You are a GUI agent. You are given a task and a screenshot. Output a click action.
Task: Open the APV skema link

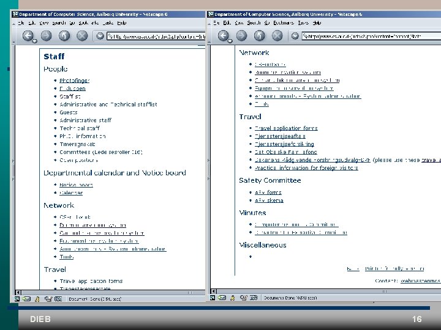[x=269, y=200]
